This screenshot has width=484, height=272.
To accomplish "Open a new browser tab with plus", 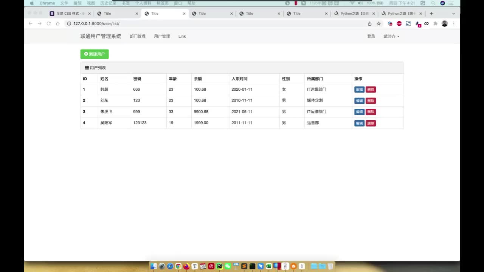I will click(431, 14).
